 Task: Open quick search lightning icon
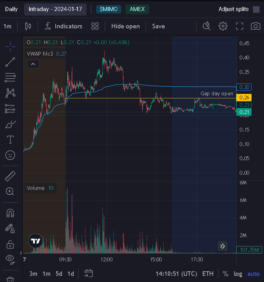click(207, 26)
